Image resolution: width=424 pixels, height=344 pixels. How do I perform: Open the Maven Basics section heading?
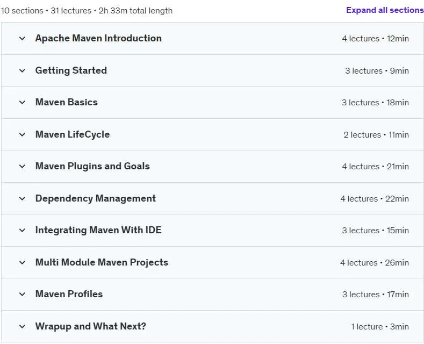pyautogui.click(x=67, y=102)
